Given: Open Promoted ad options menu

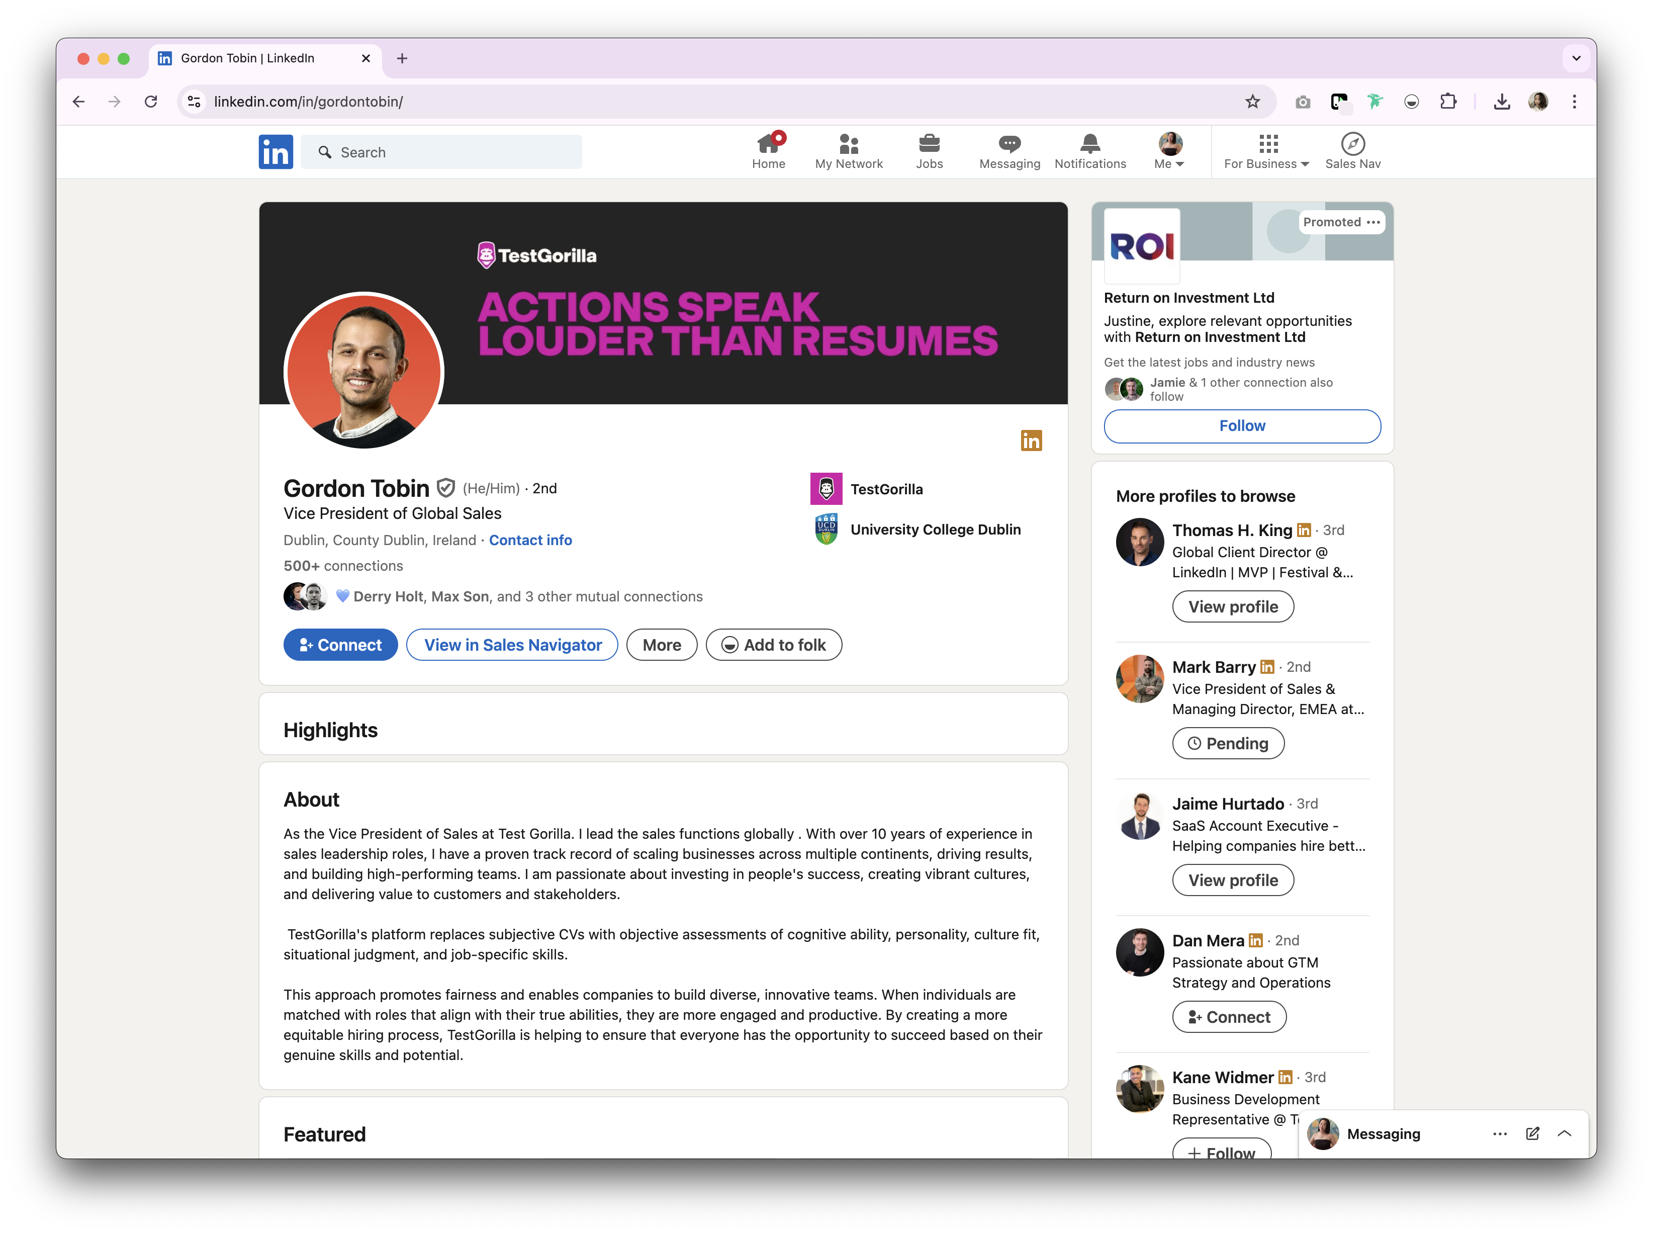Looking at the screenshot, I should pos(1373,222).
